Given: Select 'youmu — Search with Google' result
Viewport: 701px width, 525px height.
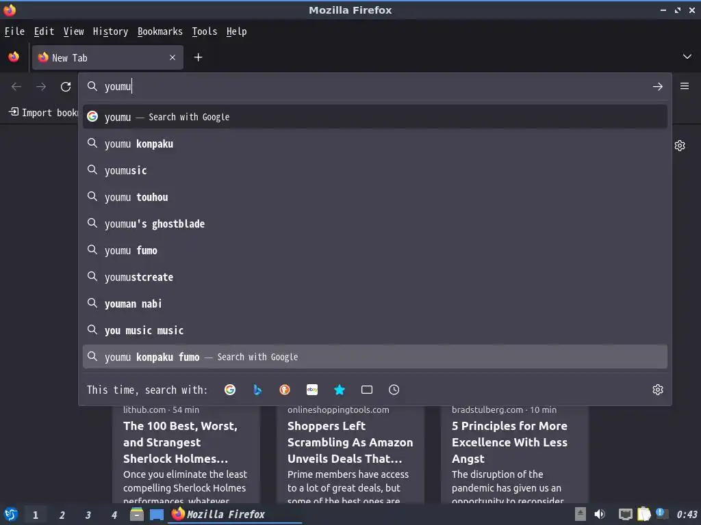Looking at the screenshot, I should point(374,117).
